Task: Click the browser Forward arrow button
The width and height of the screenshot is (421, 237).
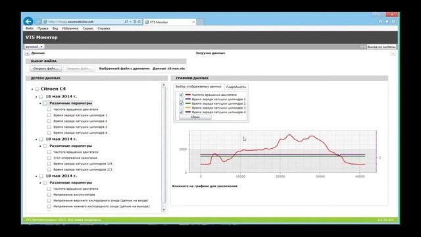Action: [37, 22]
